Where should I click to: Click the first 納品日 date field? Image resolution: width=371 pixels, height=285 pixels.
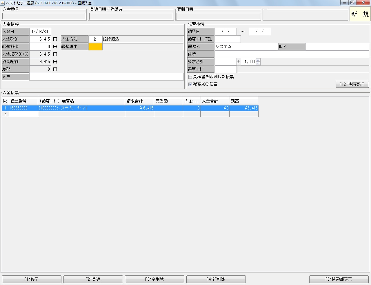click(226, 31)
